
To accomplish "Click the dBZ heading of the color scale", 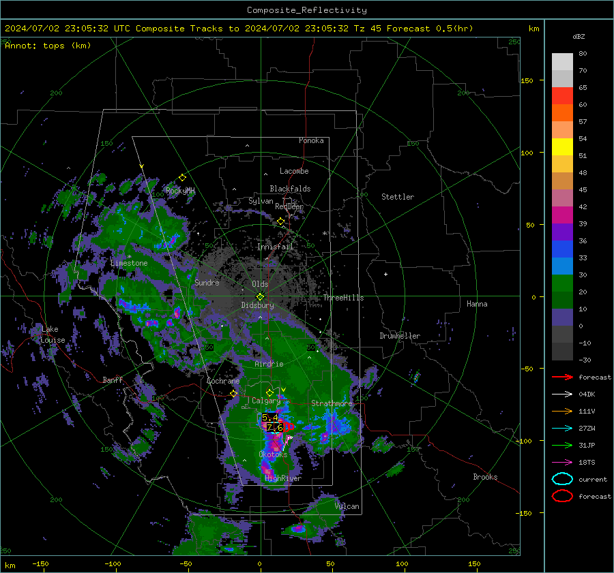I will pyautogui.click(x=579, y=36).
